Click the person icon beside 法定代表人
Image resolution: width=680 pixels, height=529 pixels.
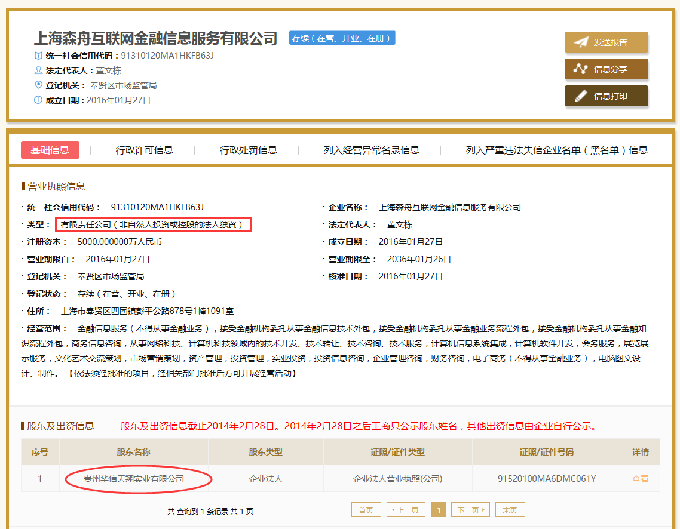(x=38, y=70)
